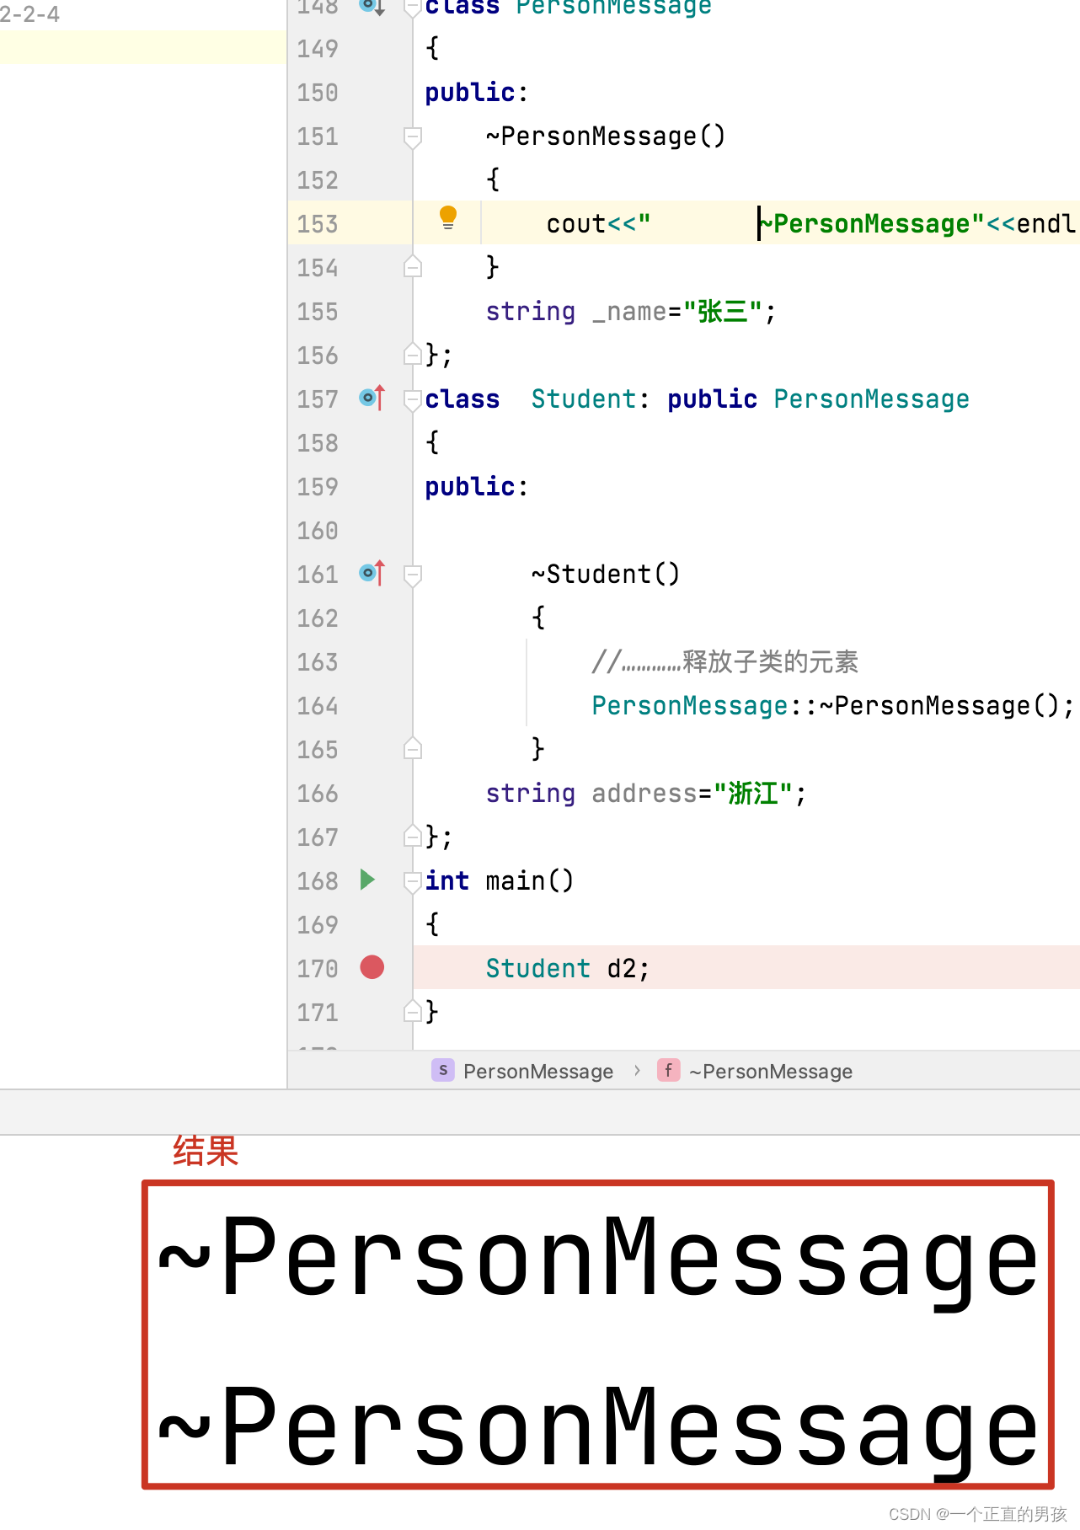Click the overriding gutter icon on line 157
The height and width of the screenshot is (1530, 1080).
(x=372, y=398)
